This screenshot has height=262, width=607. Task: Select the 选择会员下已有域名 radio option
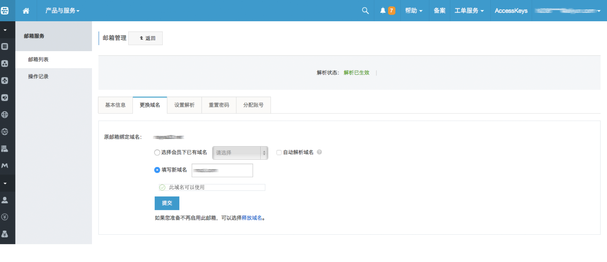pos(157,153)
